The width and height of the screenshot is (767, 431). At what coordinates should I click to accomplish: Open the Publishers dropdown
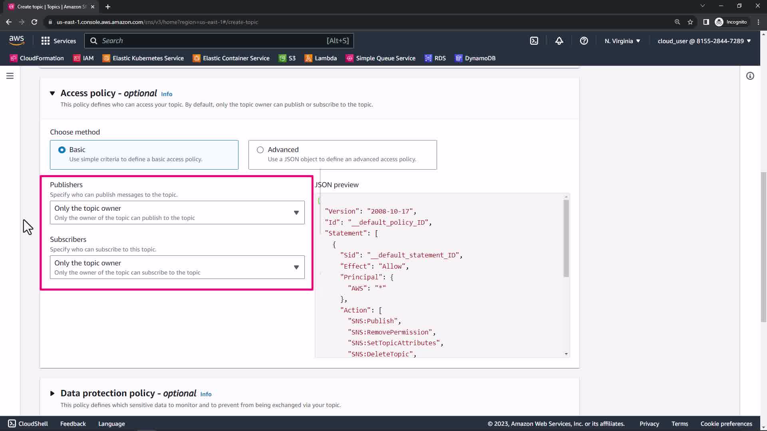click(177, 212)
